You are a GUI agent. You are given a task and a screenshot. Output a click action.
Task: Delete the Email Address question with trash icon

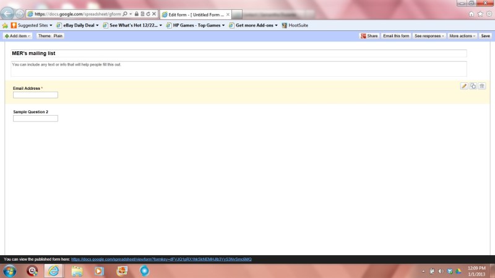482,86
